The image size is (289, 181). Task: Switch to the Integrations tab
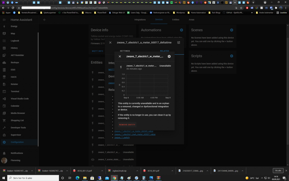click(x=140, y=20)
